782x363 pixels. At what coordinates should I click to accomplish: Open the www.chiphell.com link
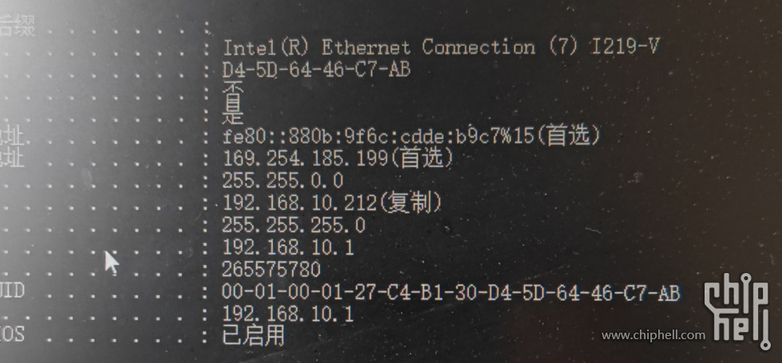click(x=654, y=335)
